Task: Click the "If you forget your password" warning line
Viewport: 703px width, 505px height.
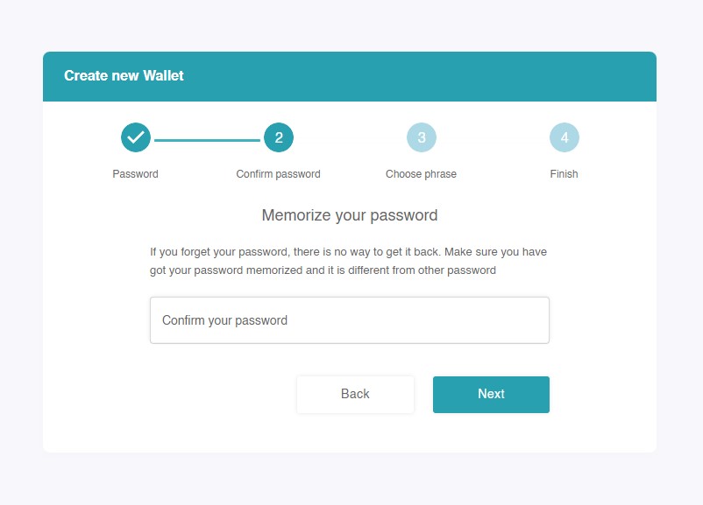Action: pyautogui.click(x=348, y=252)
